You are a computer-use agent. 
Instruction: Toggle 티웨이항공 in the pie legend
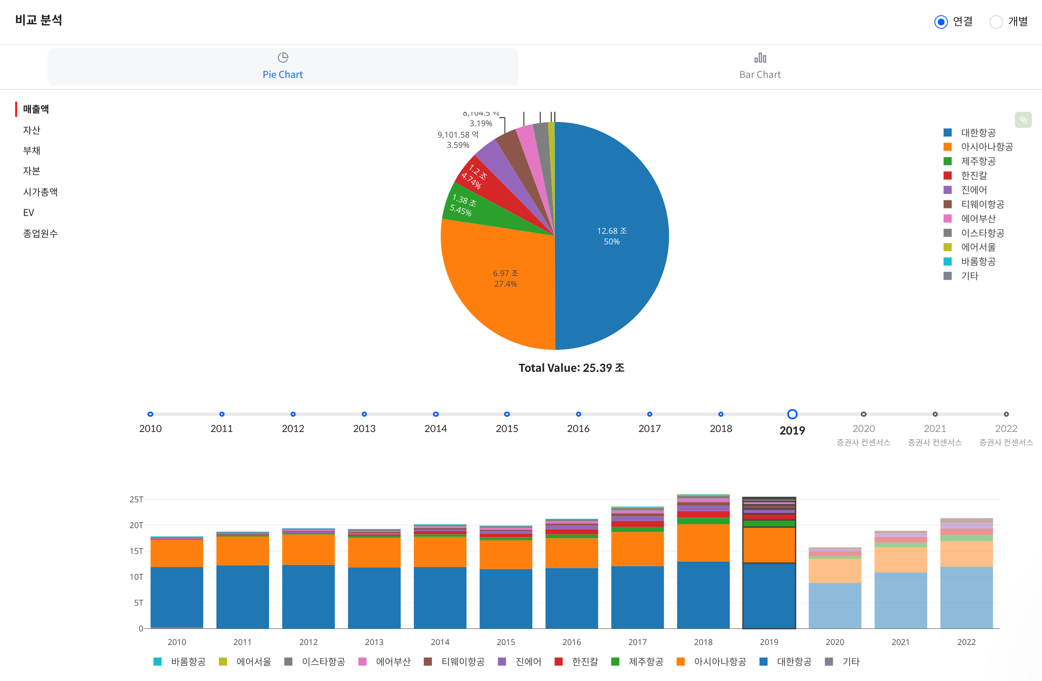(974, 205)
